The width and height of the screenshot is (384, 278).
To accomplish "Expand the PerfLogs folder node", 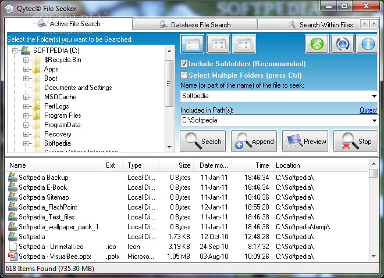I will [x=26, y=106].
